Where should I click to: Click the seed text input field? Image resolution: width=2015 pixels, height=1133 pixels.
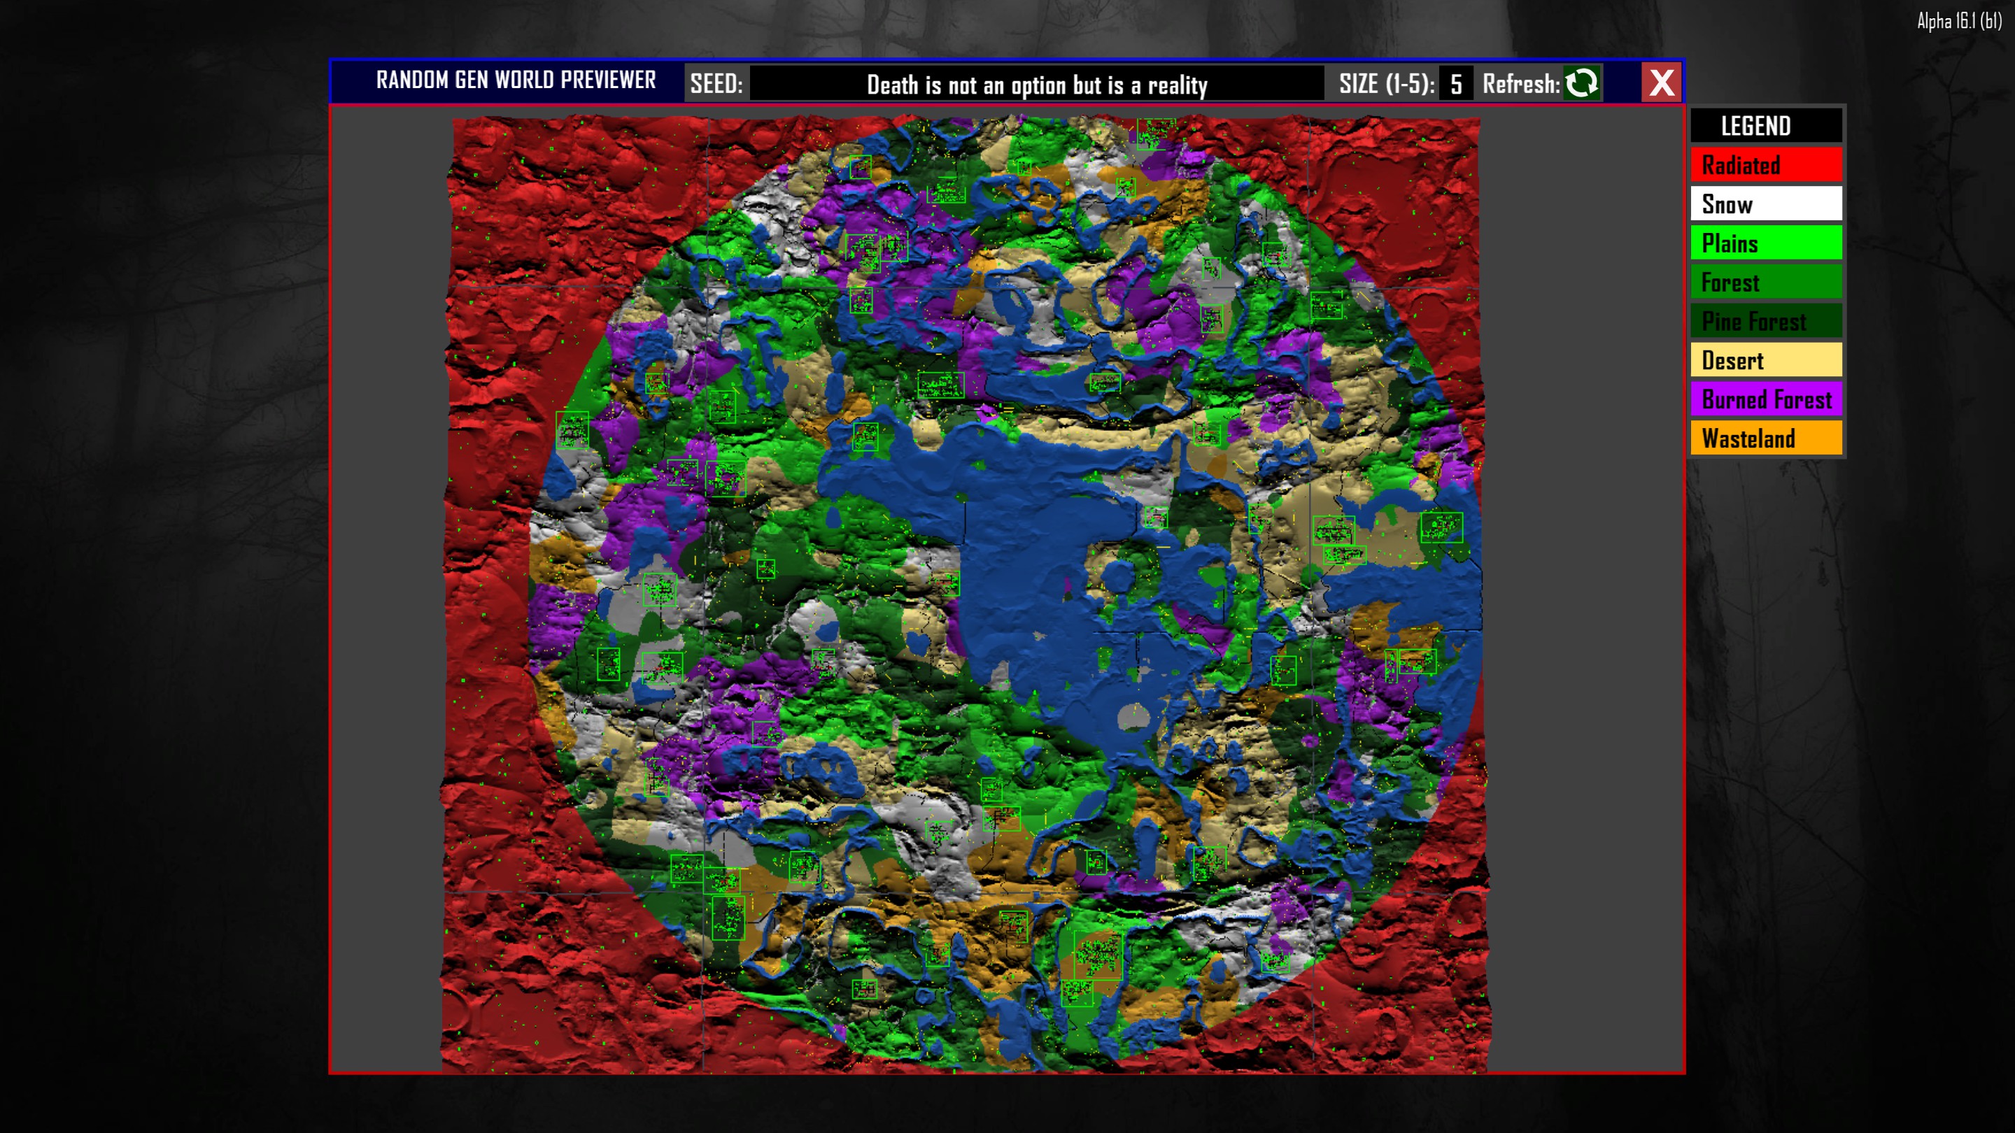[x=1036, y=84]
